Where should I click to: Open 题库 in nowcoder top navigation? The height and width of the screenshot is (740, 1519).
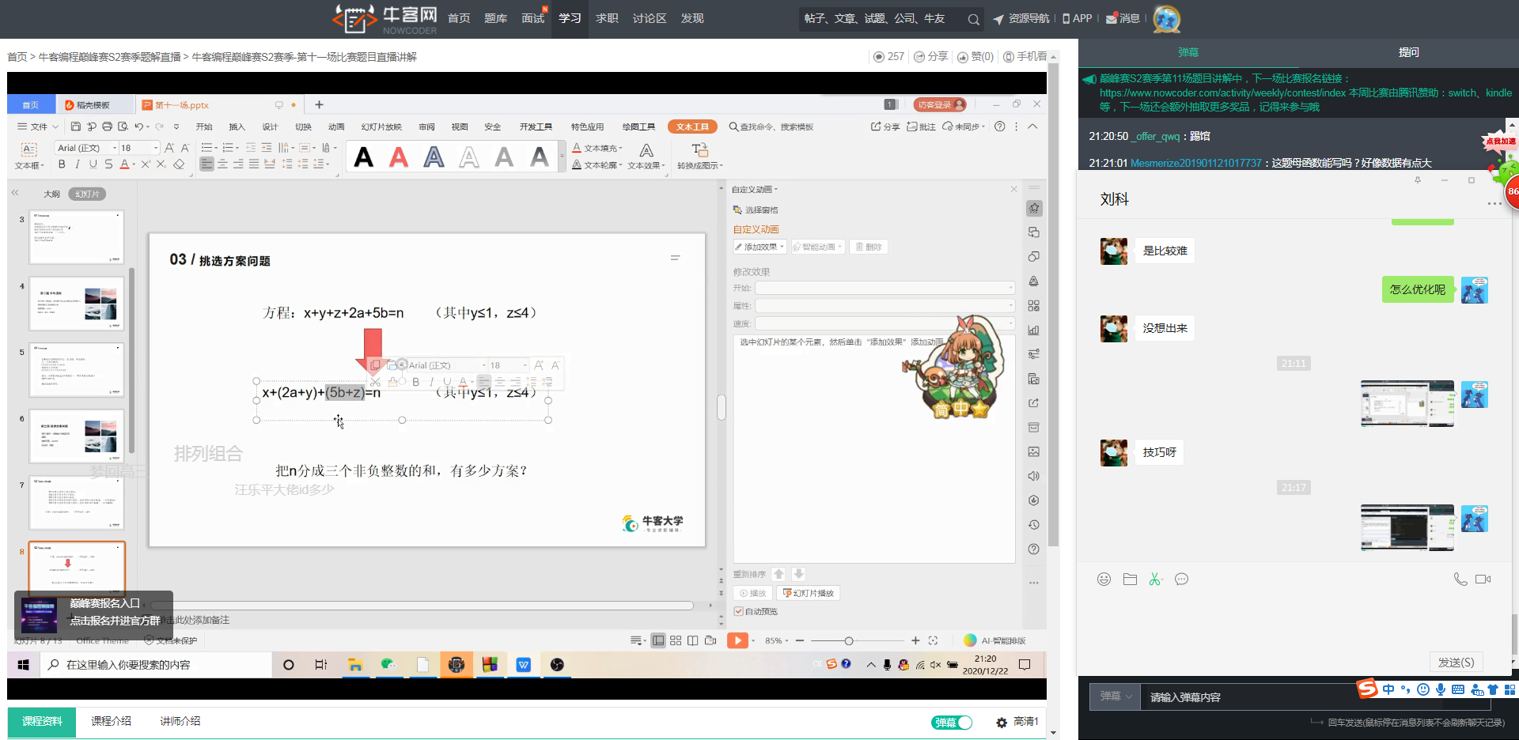[x=495, y=18]
